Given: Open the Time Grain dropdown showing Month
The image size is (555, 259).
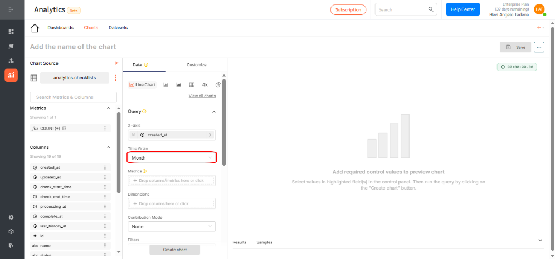Looking at the screenshot, I should (171, 158).
